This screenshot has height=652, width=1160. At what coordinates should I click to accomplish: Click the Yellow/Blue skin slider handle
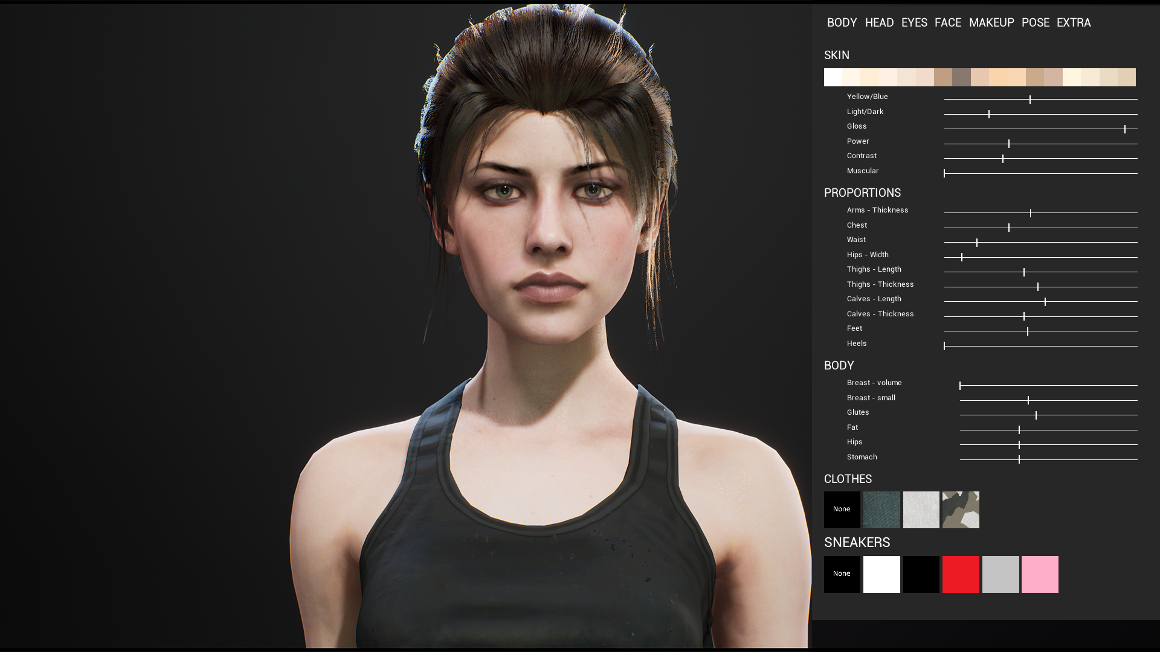1030,98
